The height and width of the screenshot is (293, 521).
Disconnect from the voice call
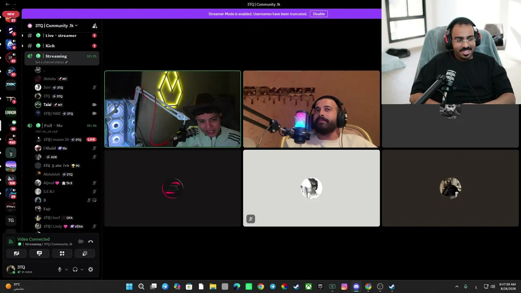(x=90, y=242)
